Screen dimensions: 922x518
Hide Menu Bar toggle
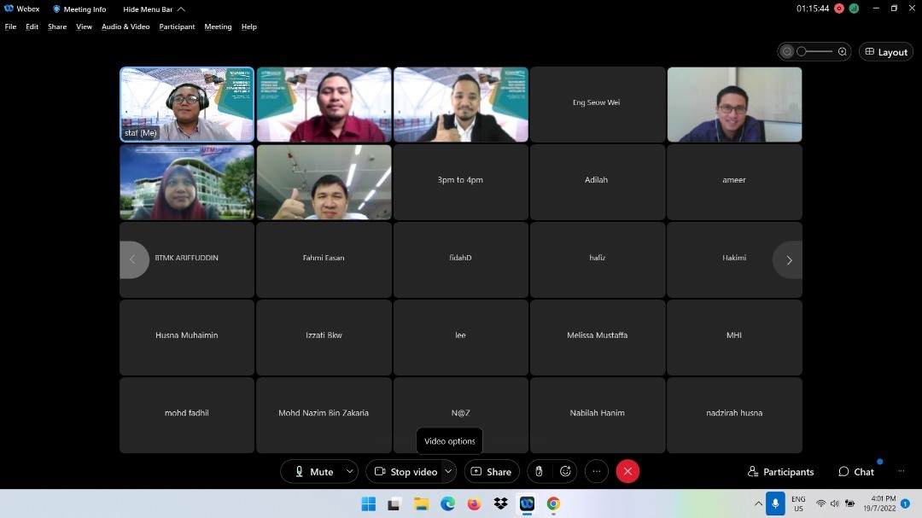click(154, 9)
